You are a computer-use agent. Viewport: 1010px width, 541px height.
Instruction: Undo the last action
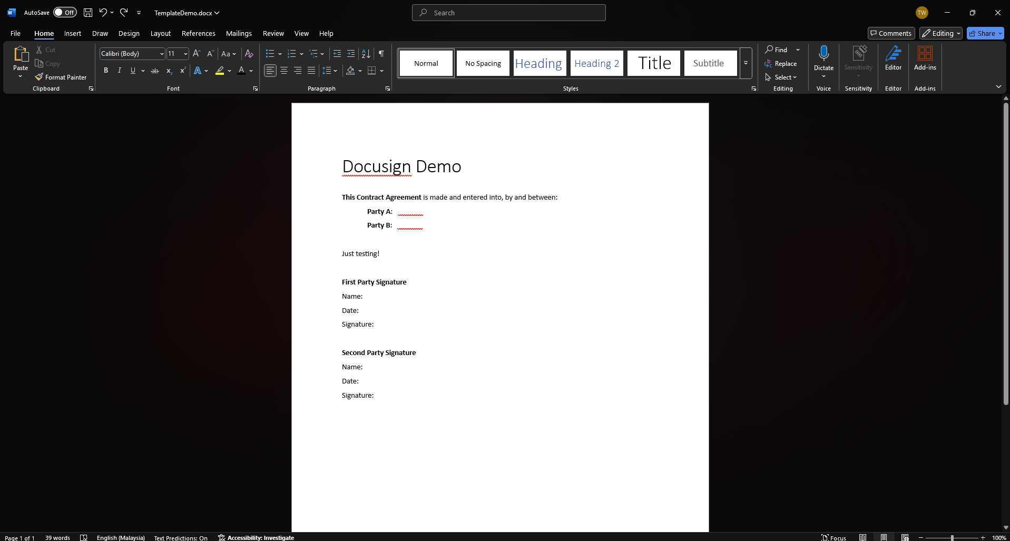[x=103, y=12]
